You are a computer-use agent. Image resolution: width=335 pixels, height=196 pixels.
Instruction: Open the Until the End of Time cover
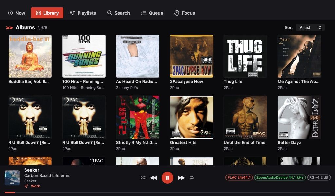point(245,117)
